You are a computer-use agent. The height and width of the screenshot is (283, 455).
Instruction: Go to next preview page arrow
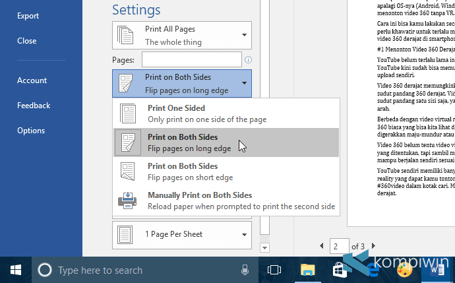tap(373, 246)
